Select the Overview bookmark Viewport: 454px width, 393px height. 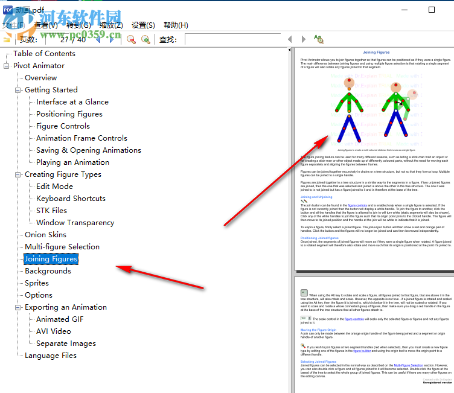(41, 78)
